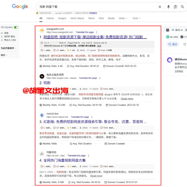Image resolution: width=187 pixels, height=187 pixels.
Task: Open result 1 网盘贴吧 title link
Action: [95, 37]
